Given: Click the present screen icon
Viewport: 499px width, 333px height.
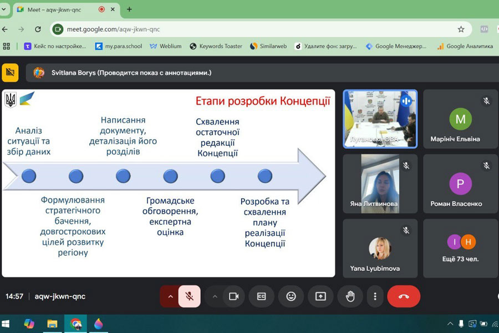Looking at the screenshot, I should pyautogui.click(x=320, y=296).
